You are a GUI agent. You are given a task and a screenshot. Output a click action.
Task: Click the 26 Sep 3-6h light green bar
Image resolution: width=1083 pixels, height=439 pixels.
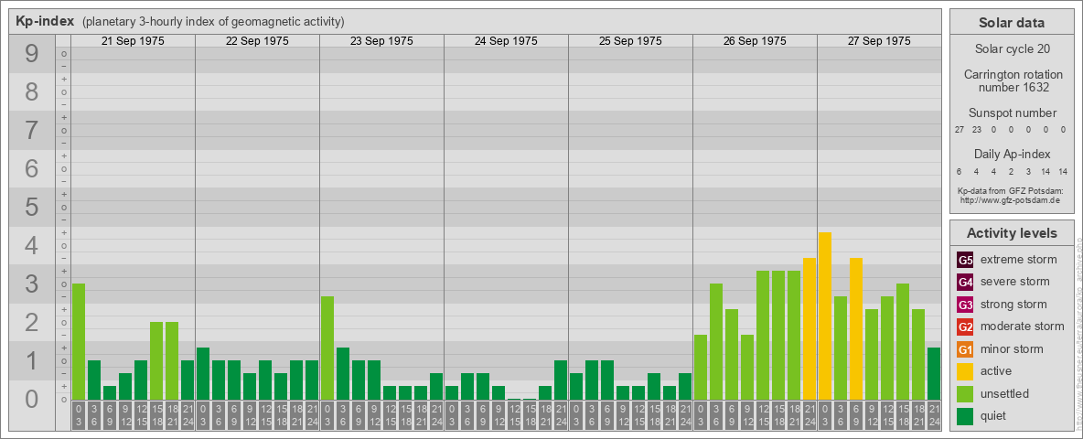click(x=716, y=341)
